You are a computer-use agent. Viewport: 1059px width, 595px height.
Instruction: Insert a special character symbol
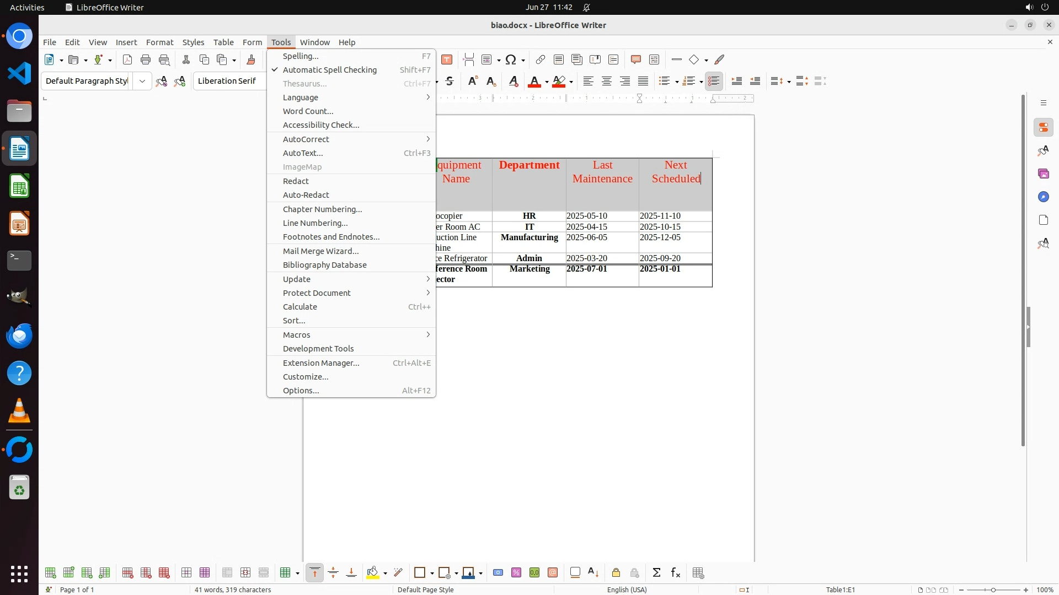[x=511, y=60]
